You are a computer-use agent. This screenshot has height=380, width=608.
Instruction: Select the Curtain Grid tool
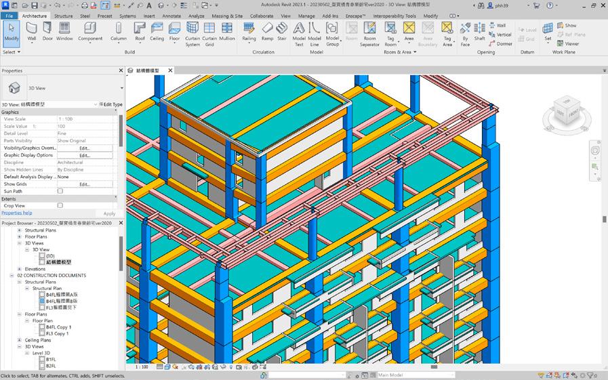click(x=209, y=34)
